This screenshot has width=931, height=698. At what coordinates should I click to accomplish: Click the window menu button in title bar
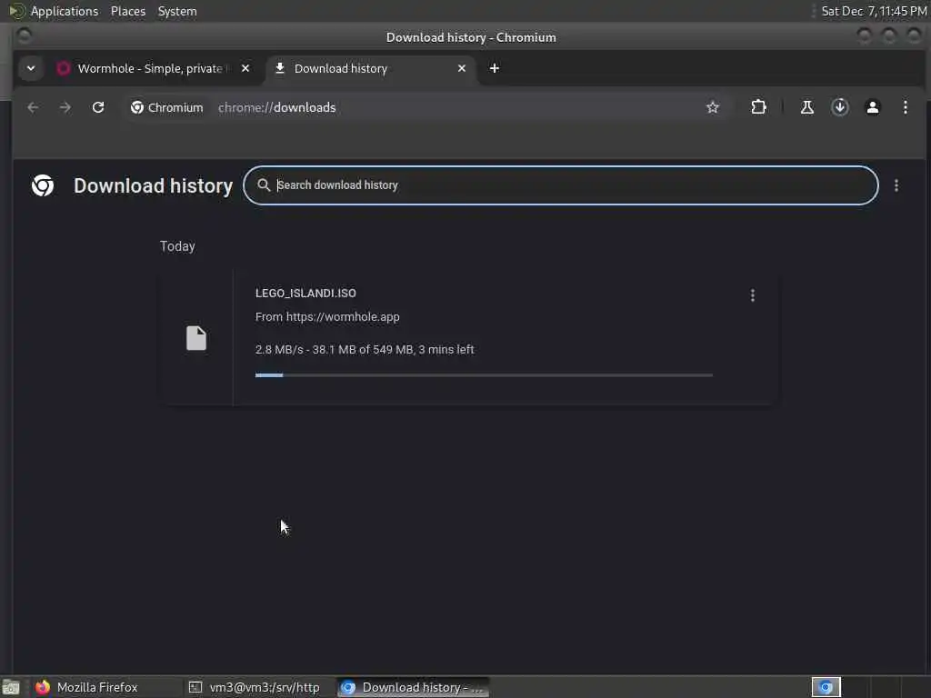[x=24, y=36]
